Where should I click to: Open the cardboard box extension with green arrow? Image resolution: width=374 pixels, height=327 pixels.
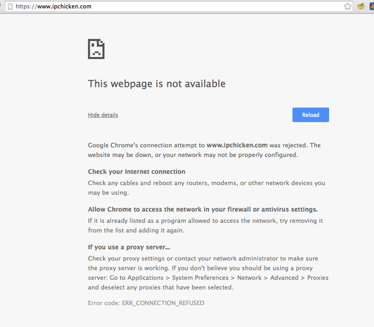click(x=361, y=6)
